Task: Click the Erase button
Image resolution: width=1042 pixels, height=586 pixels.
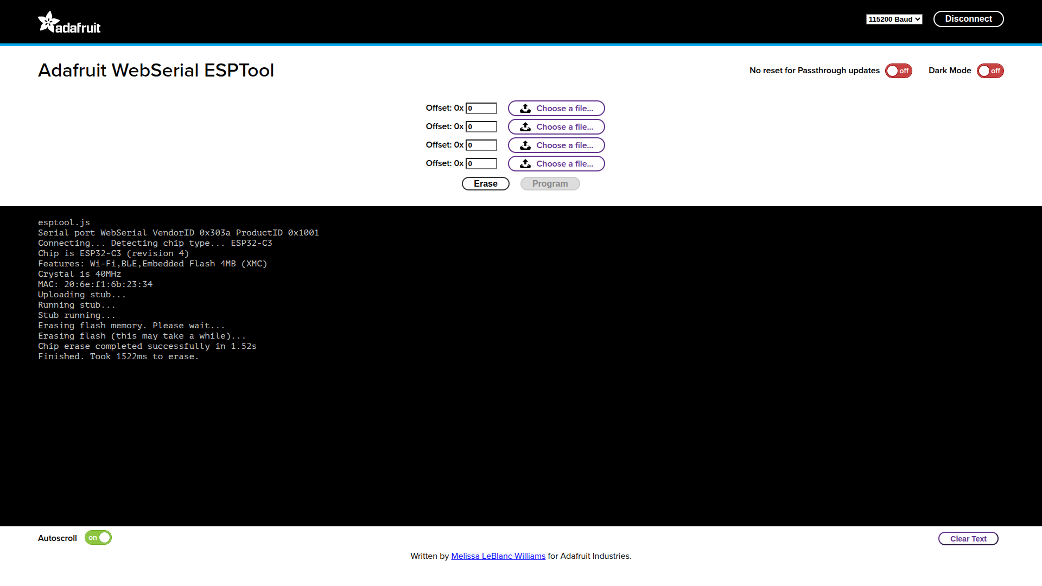Action: coord(485,184)
